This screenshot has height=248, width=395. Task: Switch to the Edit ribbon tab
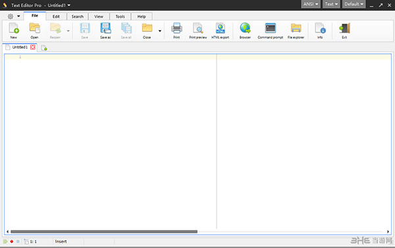tap(56, 16)
